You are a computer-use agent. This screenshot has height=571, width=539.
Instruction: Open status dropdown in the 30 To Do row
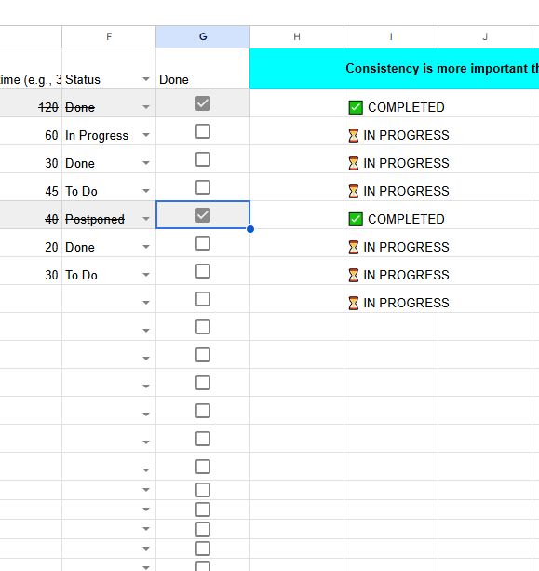click(146, 275)
